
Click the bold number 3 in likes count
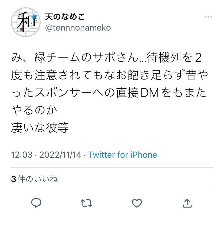14,179
